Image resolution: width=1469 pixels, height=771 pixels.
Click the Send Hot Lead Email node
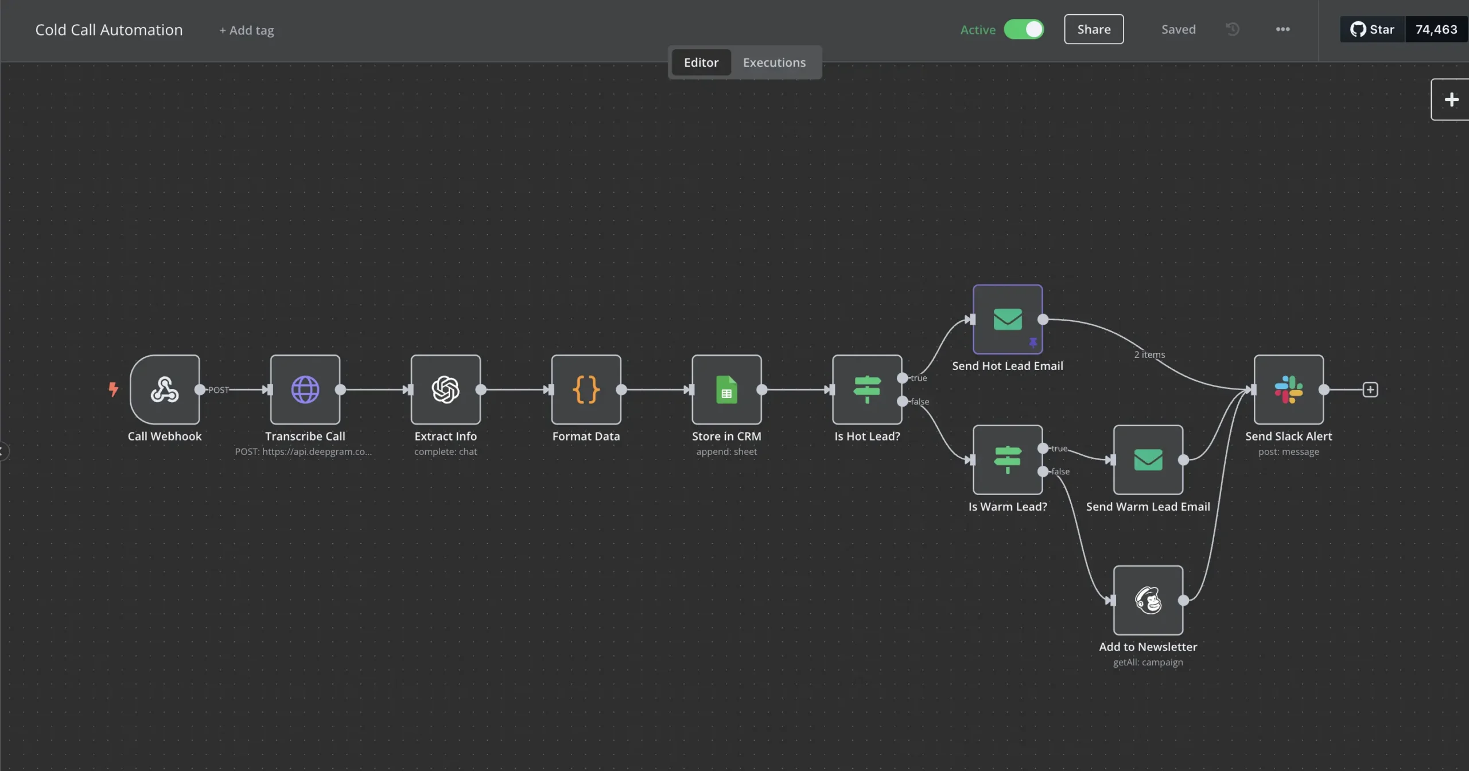pos(1007,319)
